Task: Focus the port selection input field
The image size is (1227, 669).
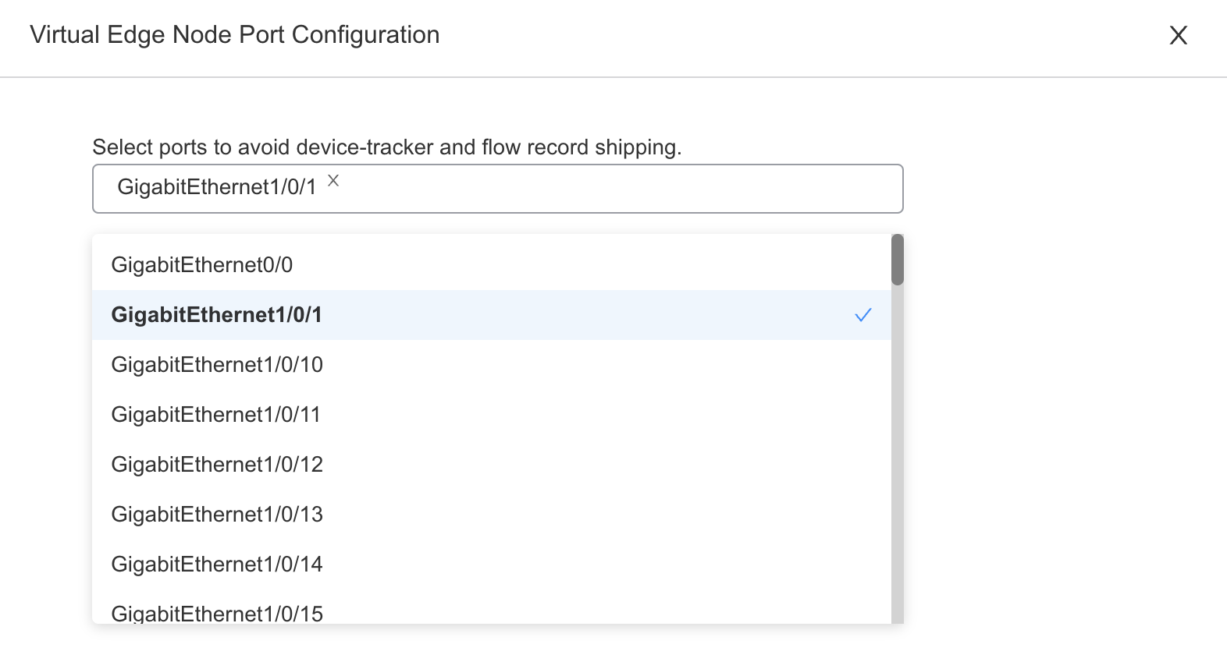Action: coord(498,189)
